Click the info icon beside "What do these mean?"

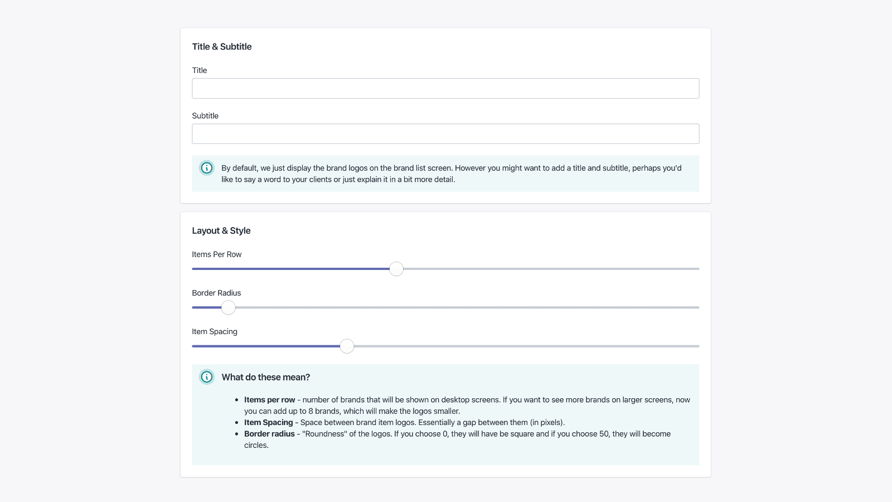207,377
